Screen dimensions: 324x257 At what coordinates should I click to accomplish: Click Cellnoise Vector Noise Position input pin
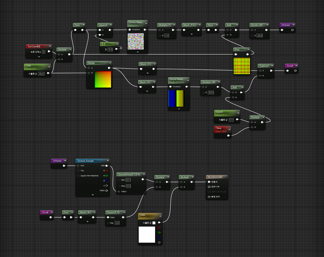(x=130, y=30)
